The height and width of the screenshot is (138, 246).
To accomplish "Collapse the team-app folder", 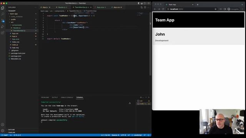I will click(14, 14).
